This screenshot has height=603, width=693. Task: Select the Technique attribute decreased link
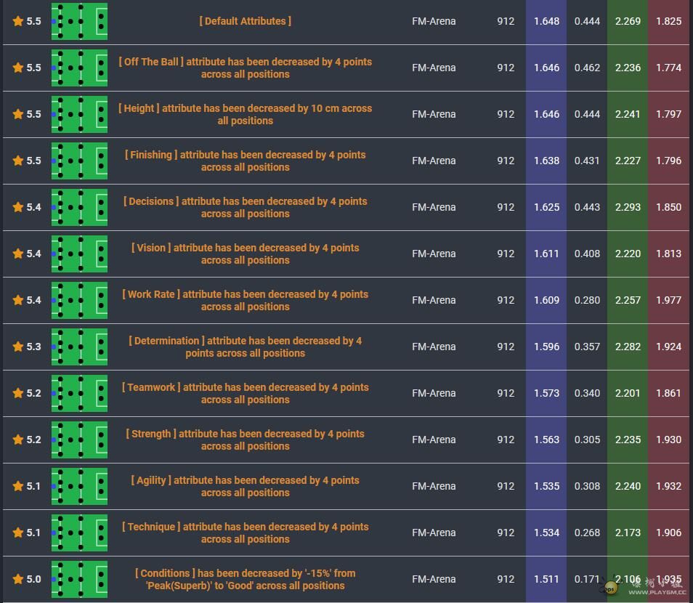click(x=245, y=533)
